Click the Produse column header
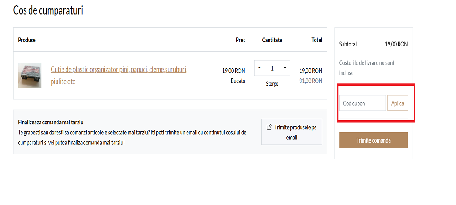This screenshot has width=456, height=205. pos(27,40)
